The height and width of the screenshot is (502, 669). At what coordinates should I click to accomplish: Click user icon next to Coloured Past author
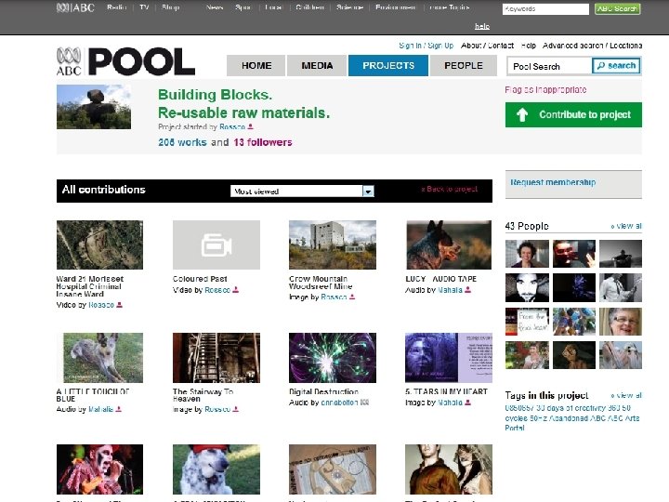tap(235, 290)
